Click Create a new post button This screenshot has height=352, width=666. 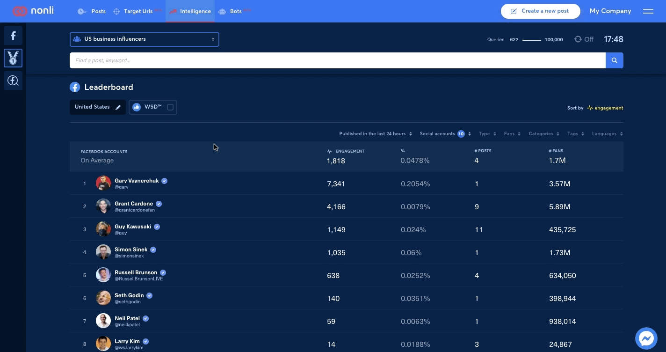tap(541, 11)
